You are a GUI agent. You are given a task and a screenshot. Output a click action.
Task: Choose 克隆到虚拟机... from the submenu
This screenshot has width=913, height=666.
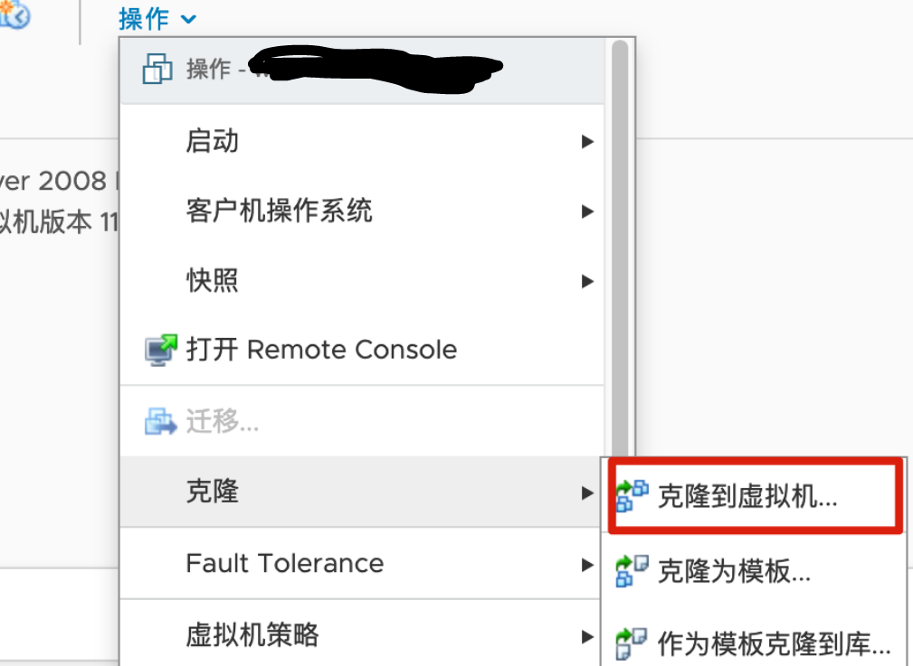pos(747,496)
